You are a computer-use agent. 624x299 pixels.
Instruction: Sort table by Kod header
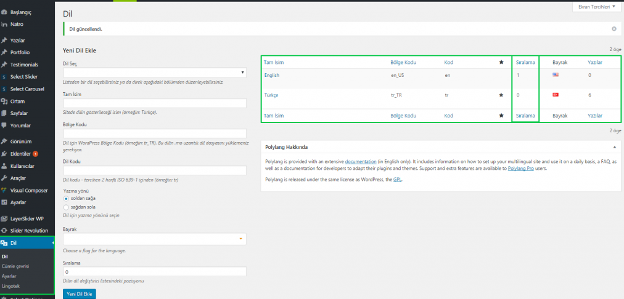tap(448, 62)
